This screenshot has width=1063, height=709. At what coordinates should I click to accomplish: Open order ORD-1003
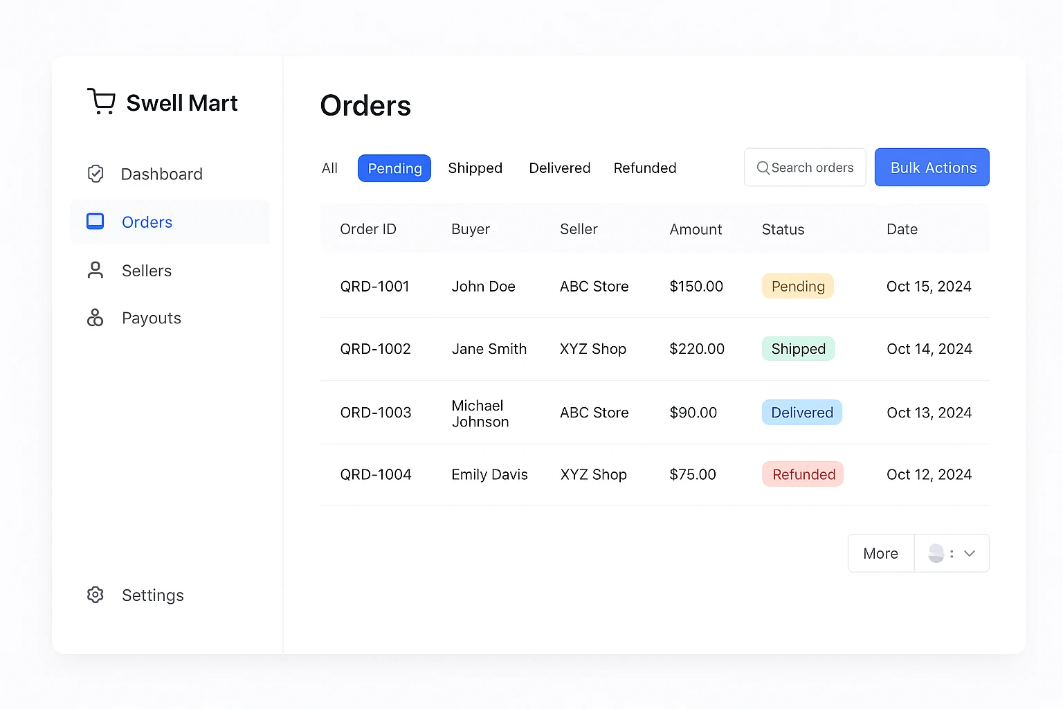tap(376, 413)
